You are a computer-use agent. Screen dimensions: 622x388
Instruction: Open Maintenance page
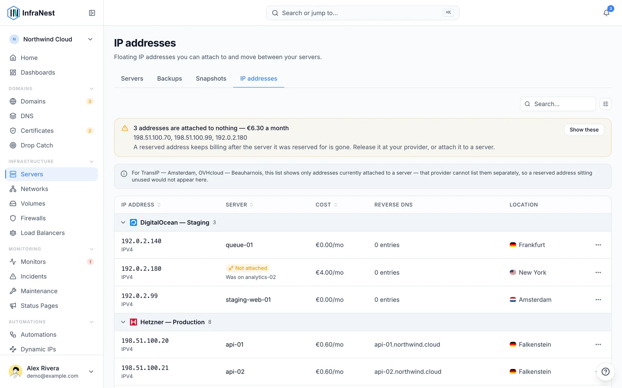[52, 291]
